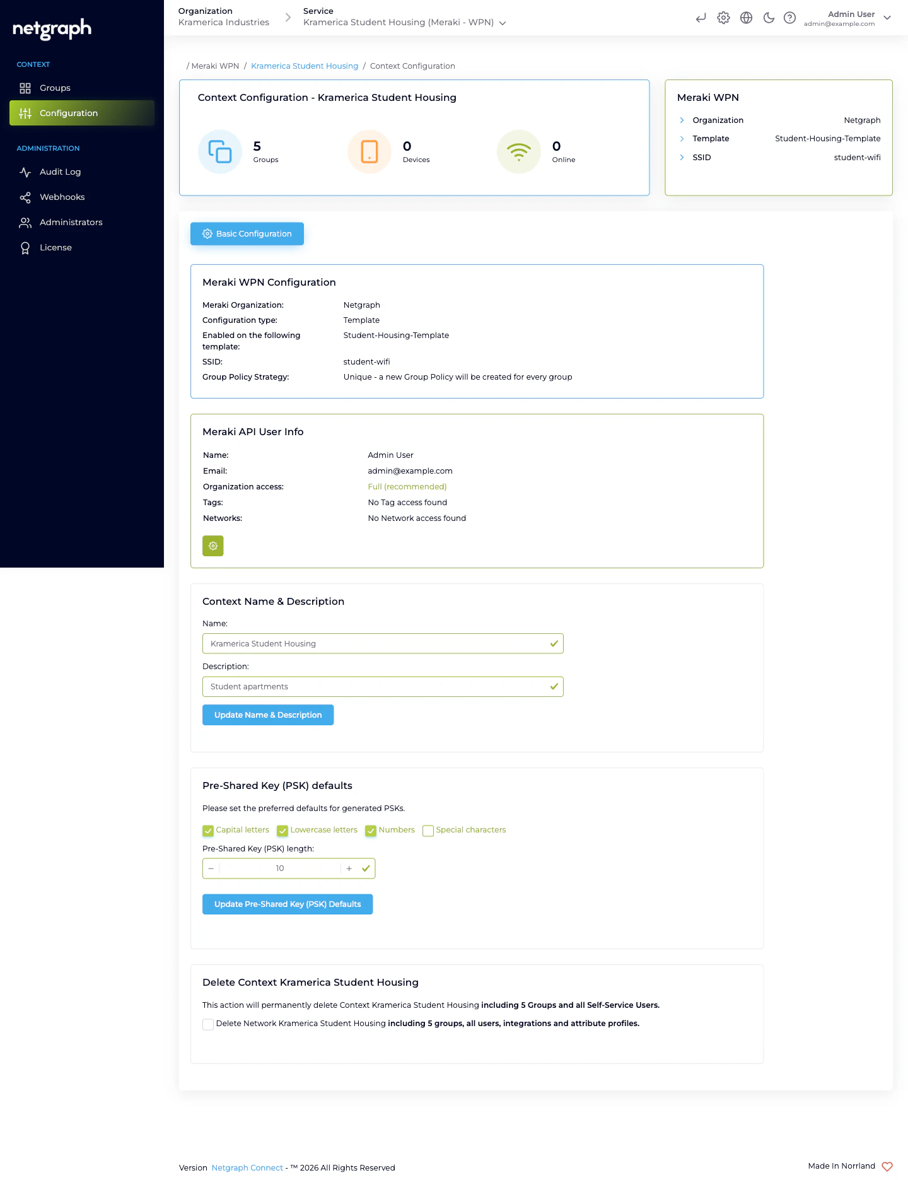Click the student-wifi SSID value in configuration

pos(366,361)
